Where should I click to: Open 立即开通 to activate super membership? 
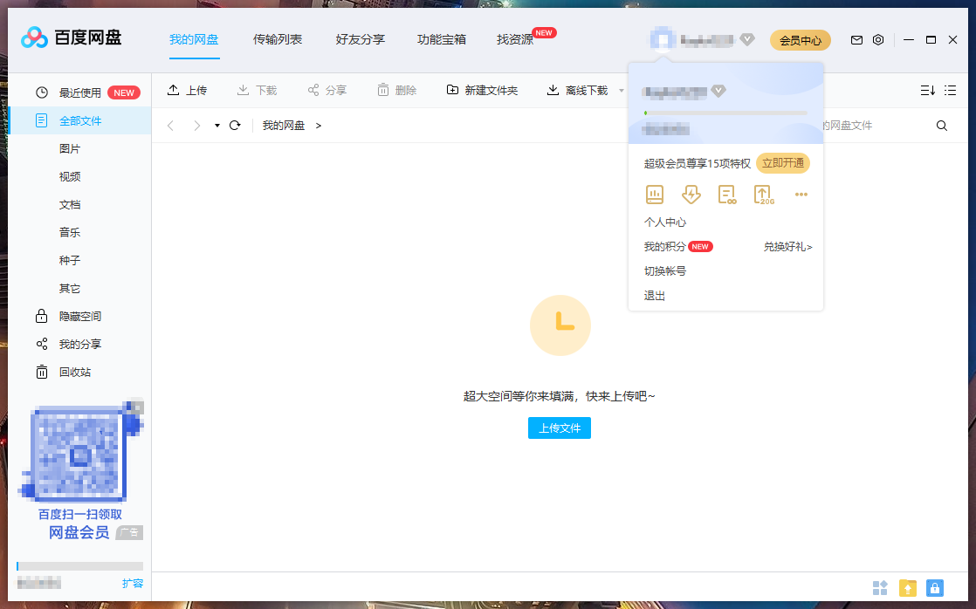[x=782, y=163]
